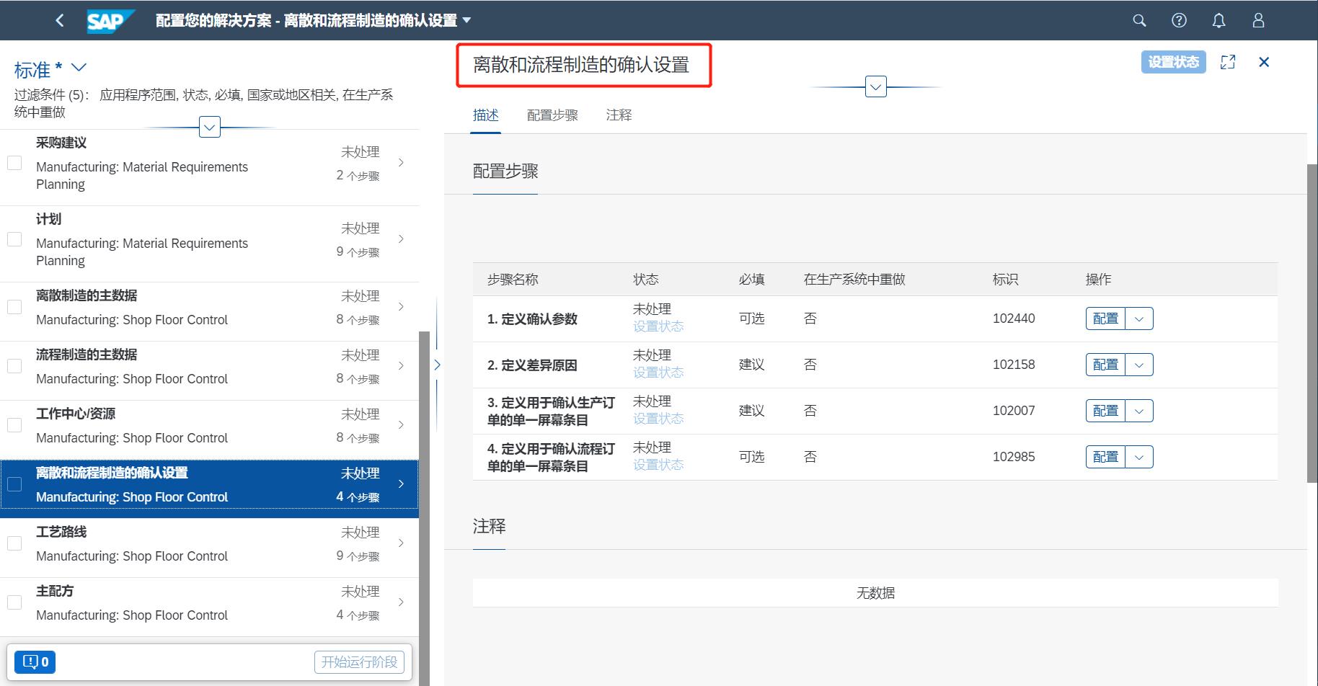Image resolution: width=1318 pixels, height=686 pixels.
Task: Open dropdown arrow beside 配置 for 定义确认参数
Action: (1139, 318)
